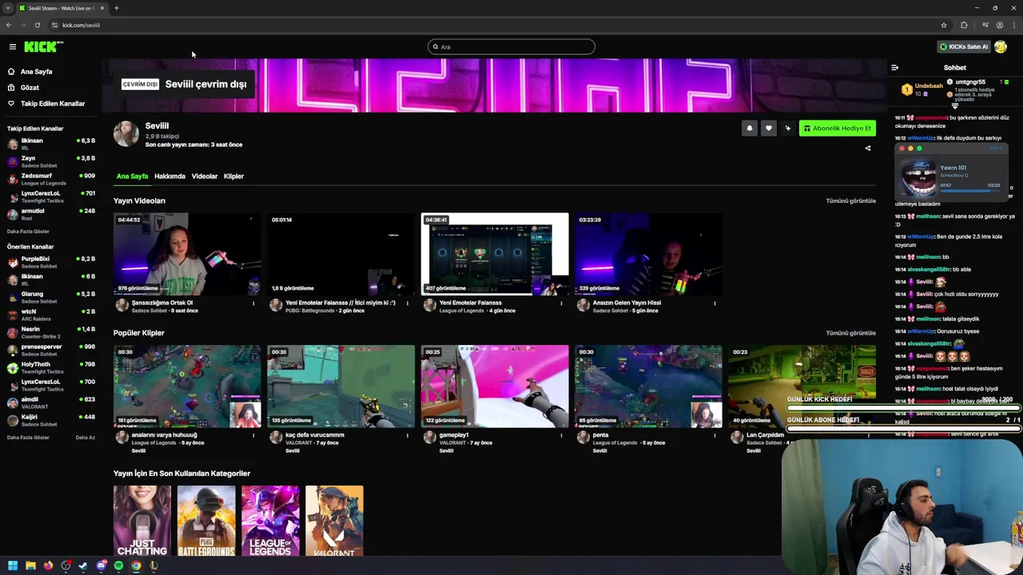Switch to the Videolar tab
The height and width of the screenshot is (575, 1023).
204,176
